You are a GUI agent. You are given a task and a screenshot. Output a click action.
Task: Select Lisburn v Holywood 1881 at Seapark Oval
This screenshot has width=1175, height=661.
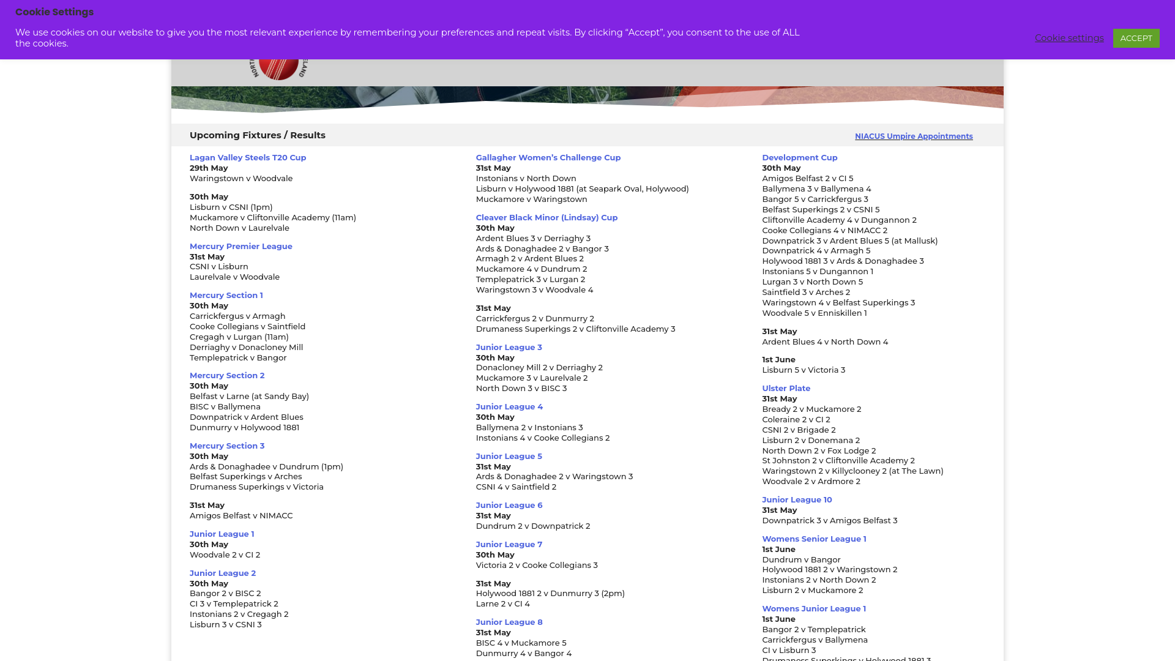point(583,189)
